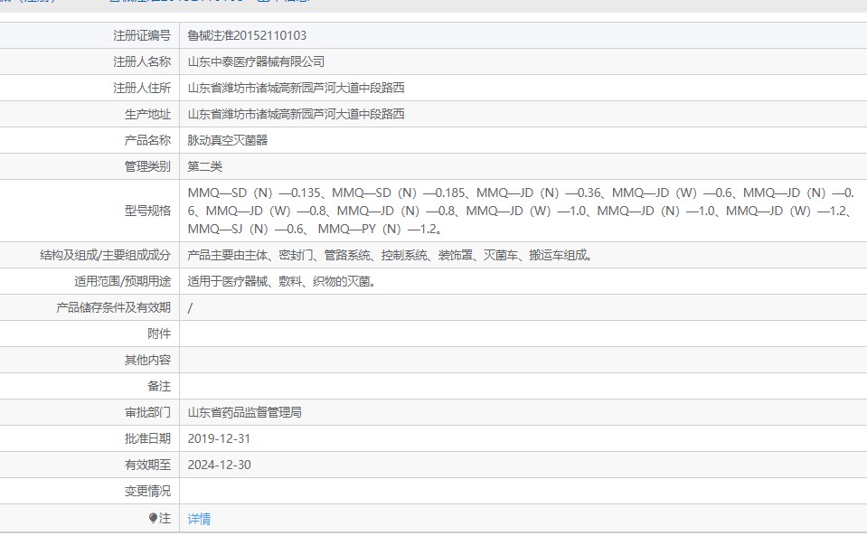Select the 注册证编号 label
This screenshot has width=867, height=536.
142,35
